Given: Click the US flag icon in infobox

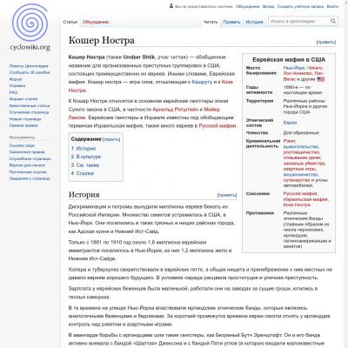Looking at the screenshot, I should click(x=321, y=79).
